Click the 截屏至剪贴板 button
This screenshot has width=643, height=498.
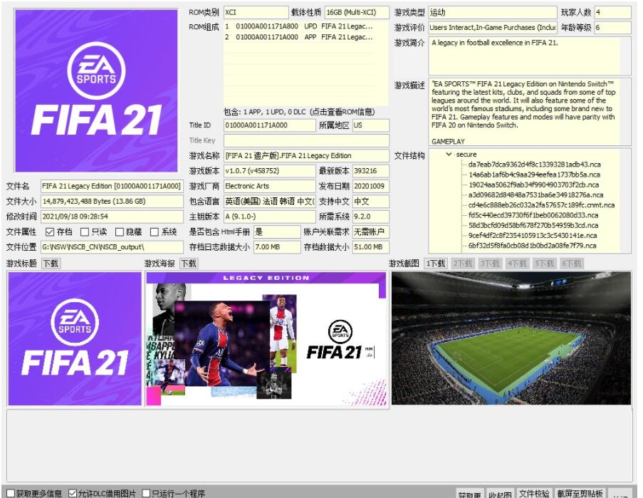pyautogui.click(x=580, y=494)
